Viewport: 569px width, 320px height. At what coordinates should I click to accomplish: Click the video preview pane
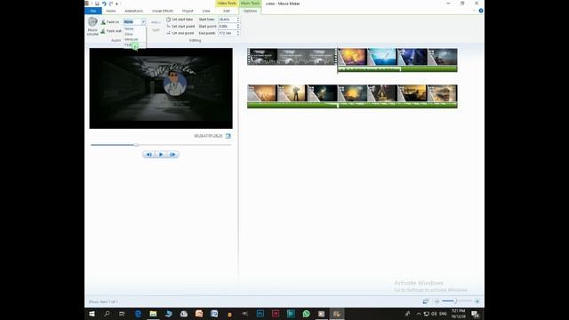click(x=161, y=88)
